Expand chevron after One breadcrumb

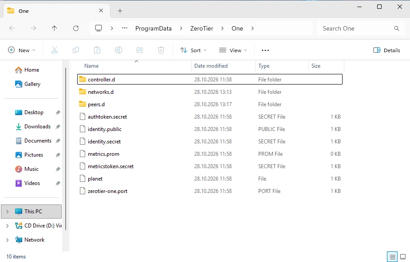[x=252, y=28]
